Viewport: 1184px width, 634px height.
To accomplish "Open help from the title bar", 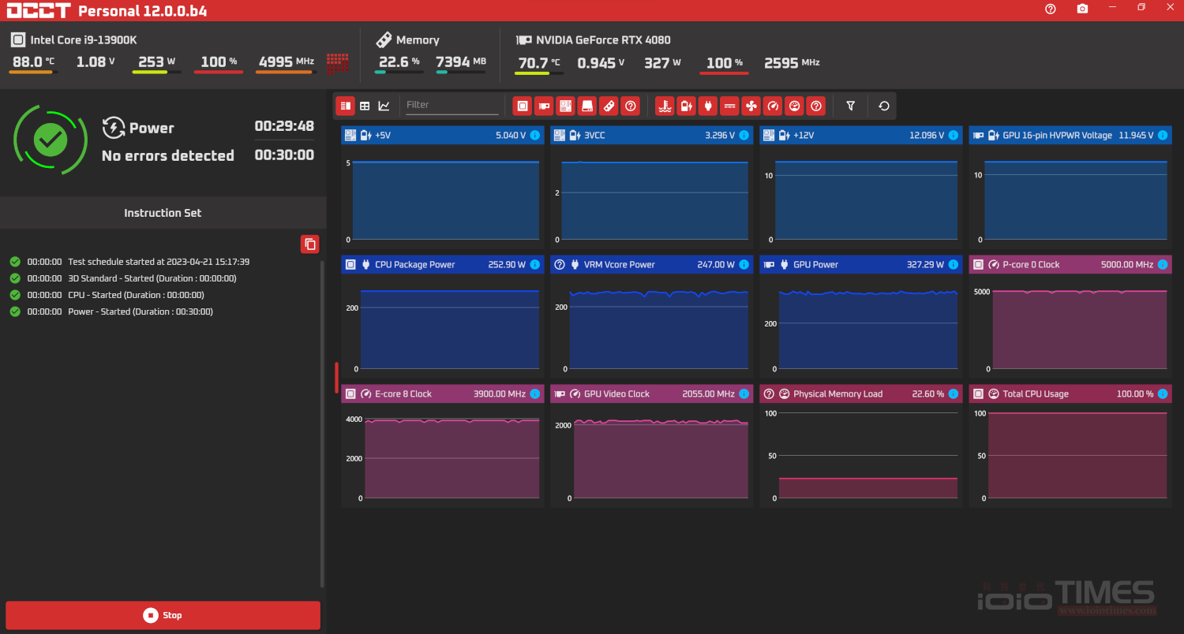I will [1051, 9].
